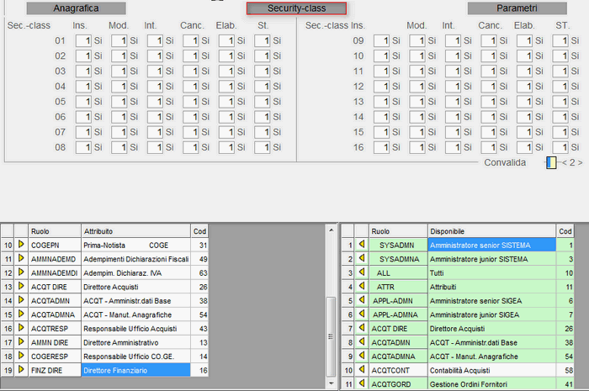Click the yellow arrow for COGERESP row
This screenshot has height=391, width=589.
click(21, 356)
